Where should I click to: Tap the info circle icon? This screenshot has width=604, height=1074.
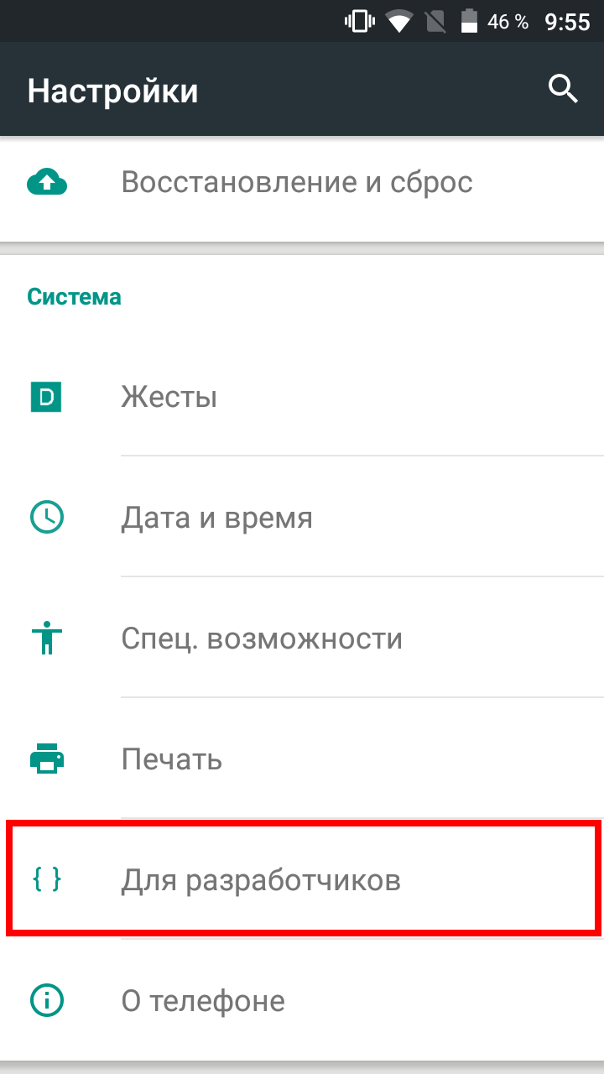[47, 1000]
